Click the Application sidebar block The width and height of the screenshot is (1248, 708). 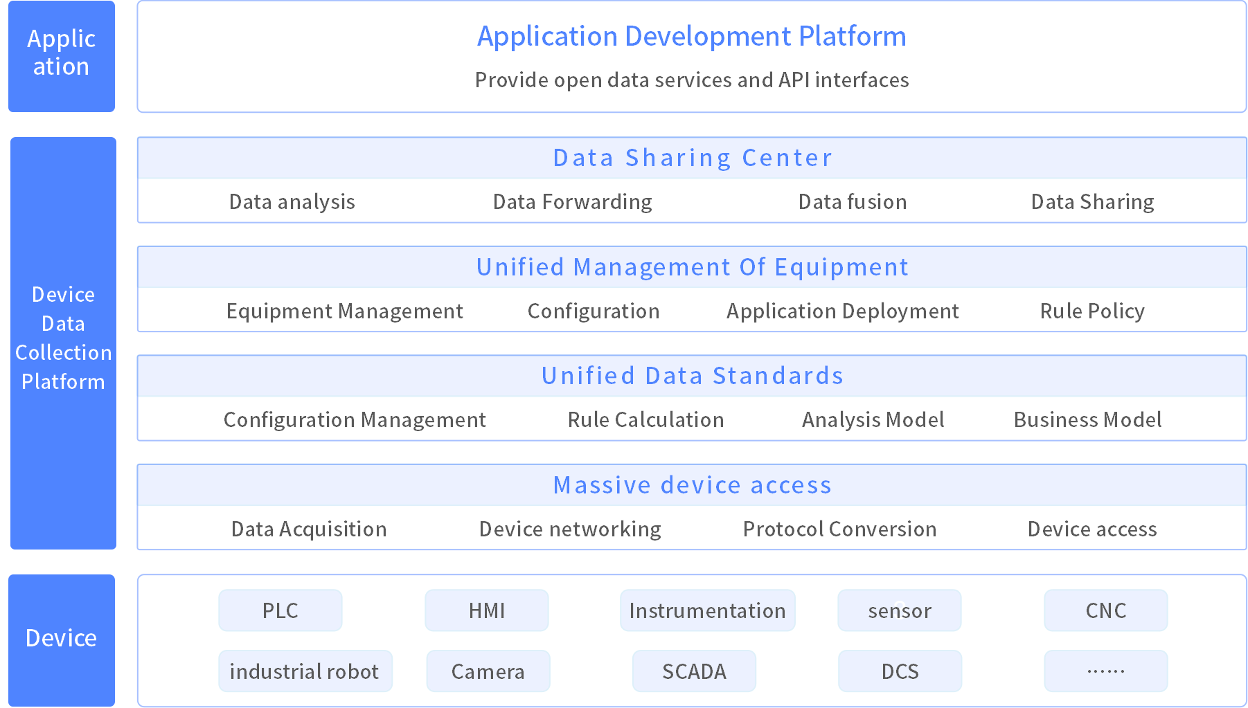point(62,56)
